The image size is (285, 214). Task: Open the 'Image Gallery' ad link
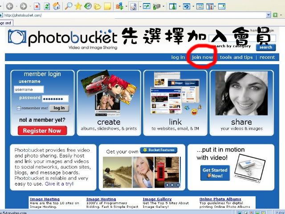tap(157, 199)
